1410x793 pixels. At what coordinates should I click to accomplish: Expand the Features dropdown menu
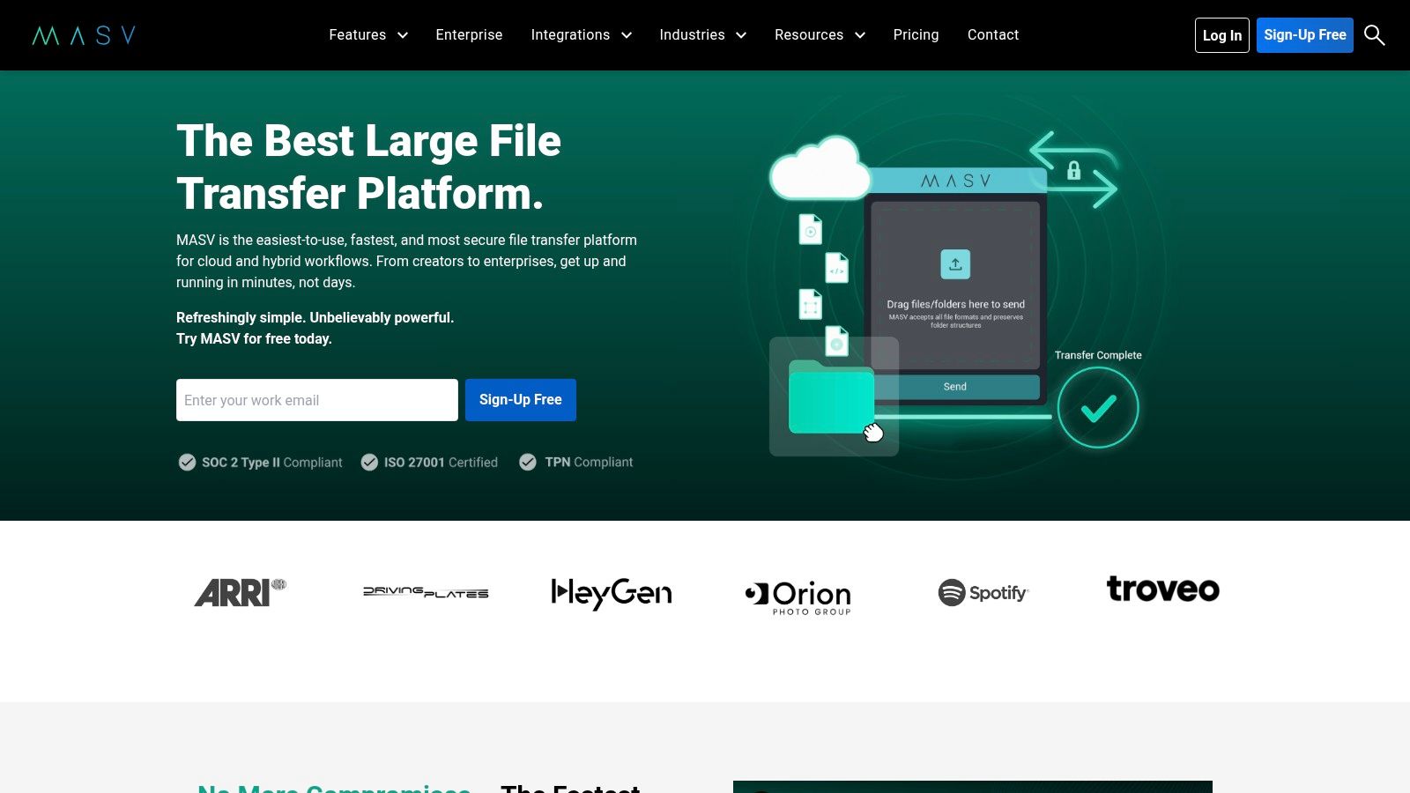click(x=368, y=35)
